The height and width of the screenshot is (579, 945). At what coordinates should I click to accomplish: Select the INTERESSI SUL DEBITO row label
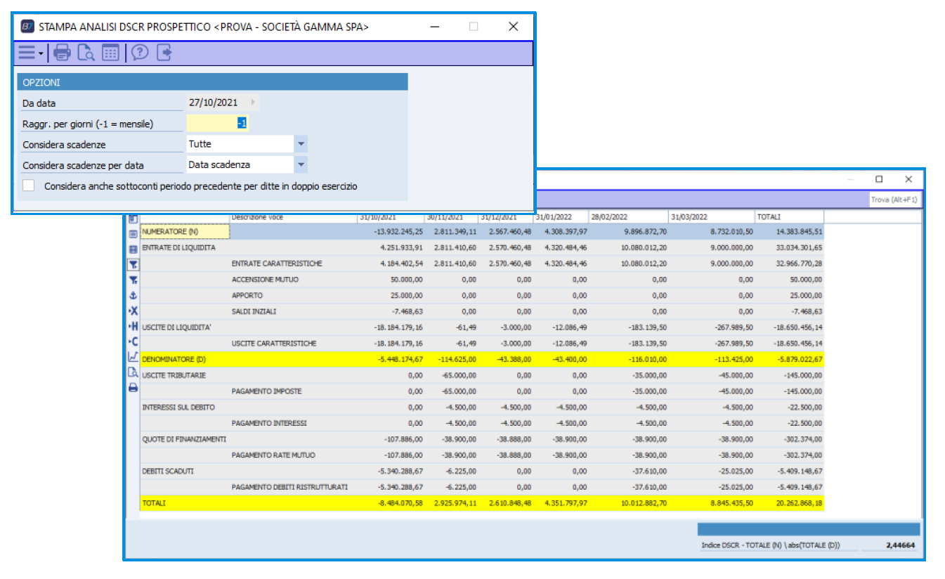pyautogui.click(x=178, y=408)
